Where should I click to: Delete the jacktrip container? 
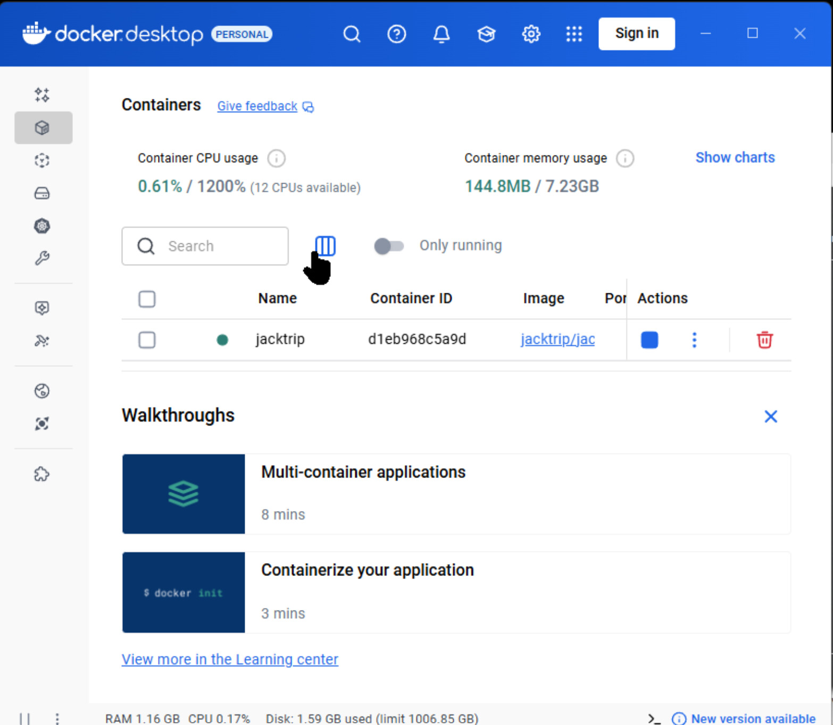point(764,340)
